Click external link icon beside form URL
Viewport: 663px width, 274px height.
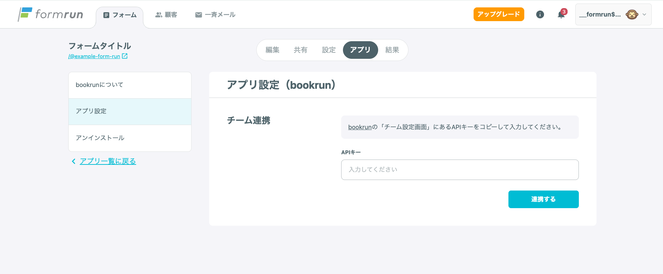pyautogui.click(x=125, y=56)
